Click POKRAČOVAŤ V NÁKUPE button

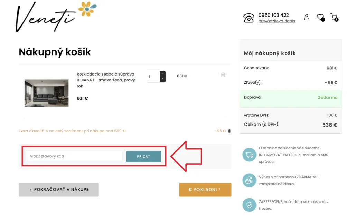coord(58,189)
